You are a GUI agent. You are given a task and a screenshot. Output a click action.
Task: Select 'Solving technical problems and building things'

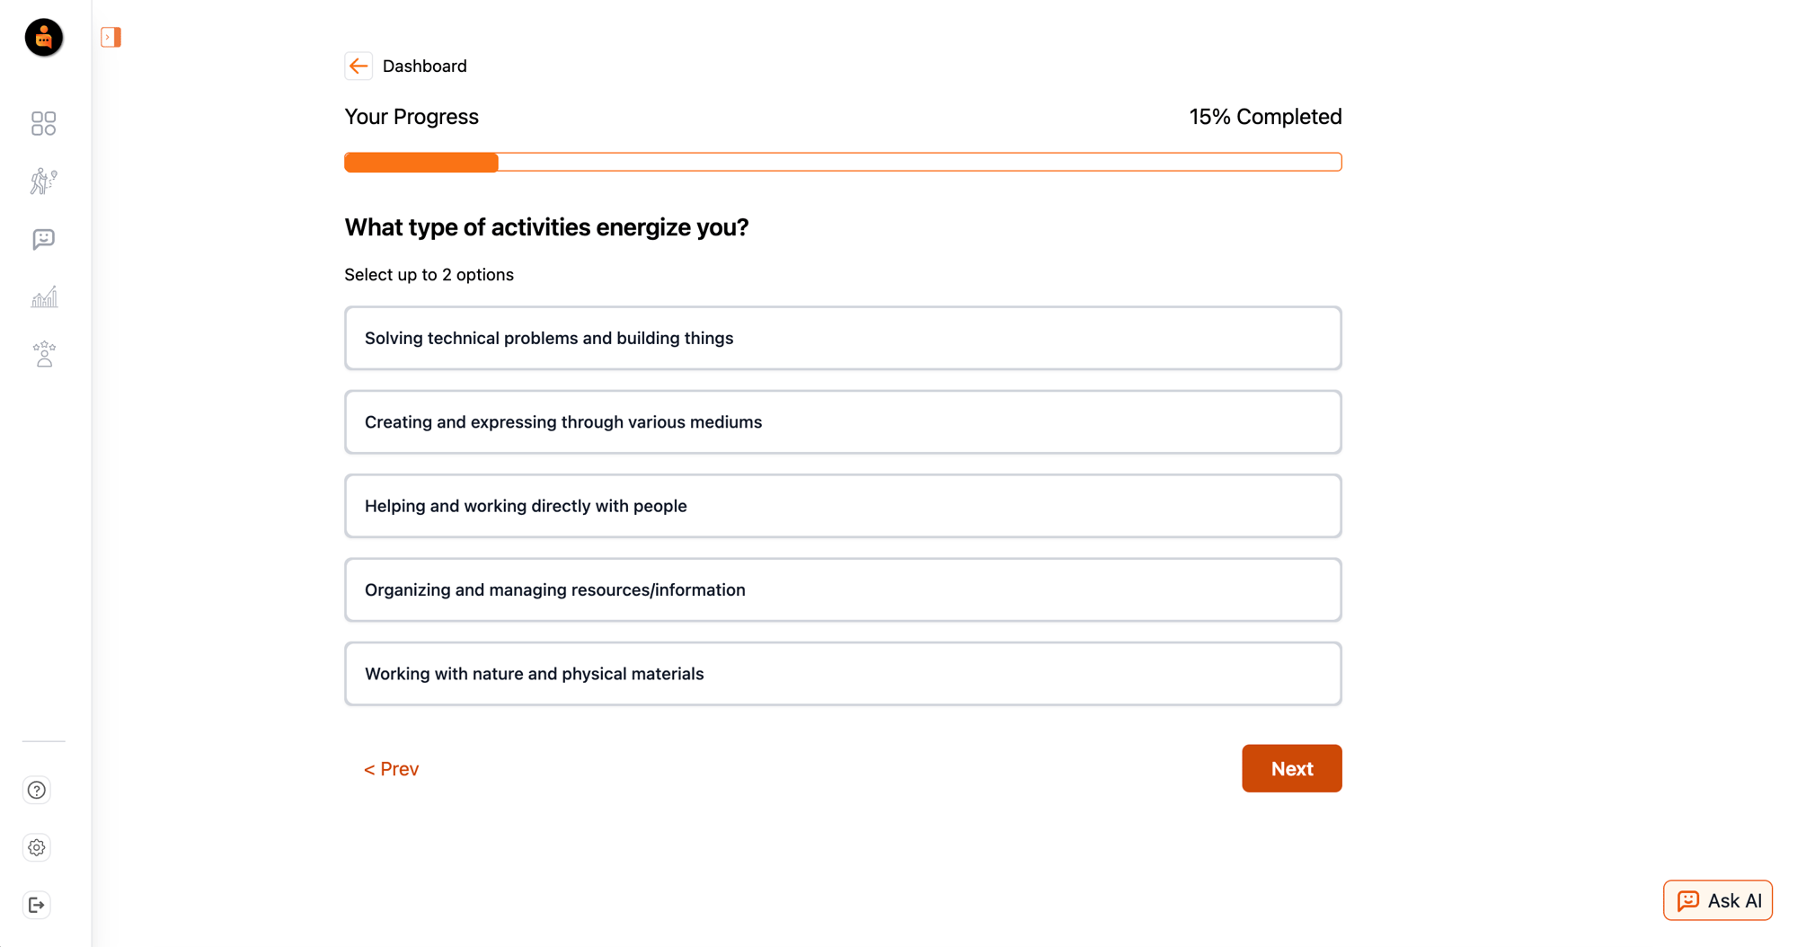pyautogui.click(x=842, y=338)
